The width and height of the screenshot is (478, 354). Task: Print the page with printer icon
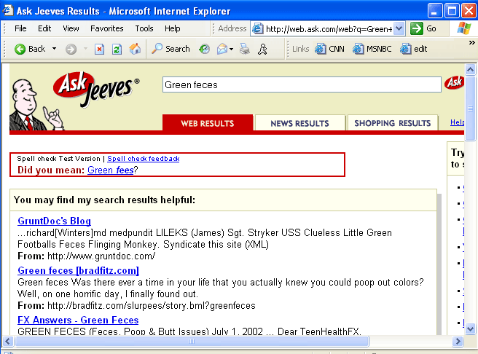pos(245,49)
